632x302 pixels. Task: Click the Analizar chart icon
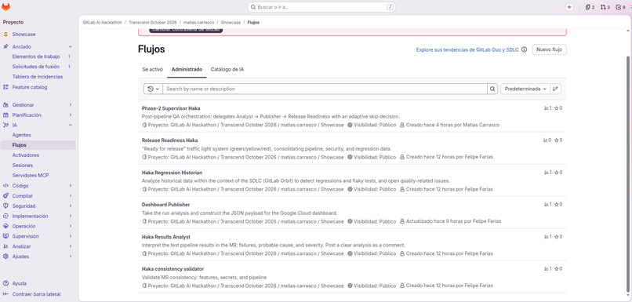tap(5, 246)
